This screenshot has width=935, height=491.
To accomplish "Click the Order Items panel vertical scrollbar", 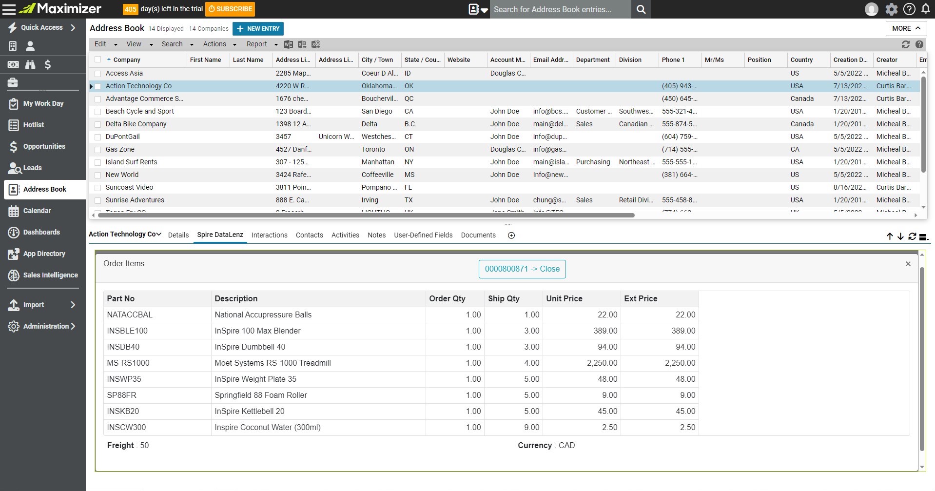I will click(x=921, y=359).
